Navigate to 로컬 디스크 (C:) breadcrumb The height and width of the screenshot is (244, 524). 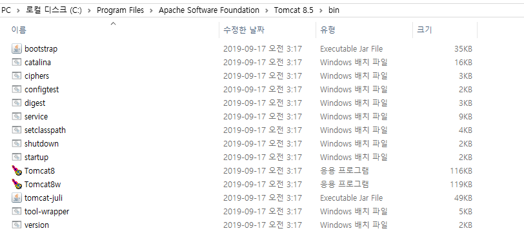[54, 10]
